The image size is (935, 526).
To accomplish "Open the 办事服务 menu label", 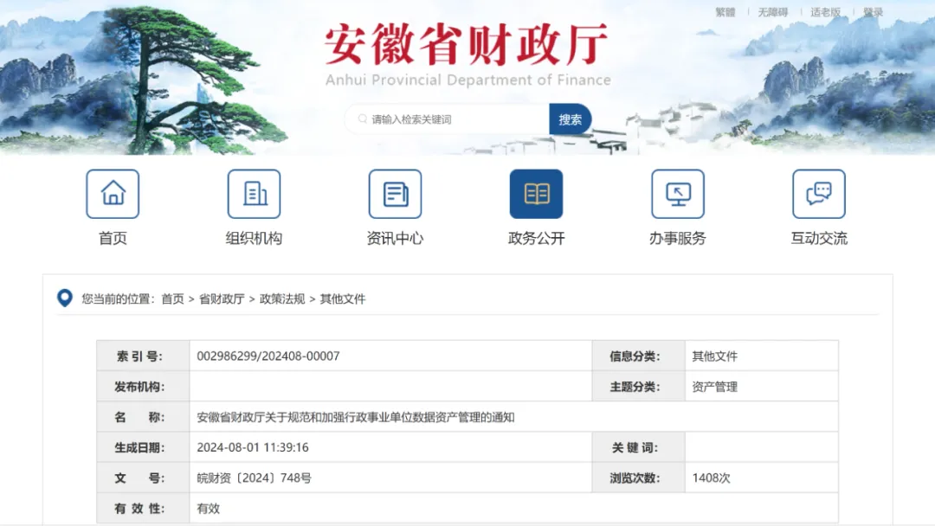I will click(677, 239).
